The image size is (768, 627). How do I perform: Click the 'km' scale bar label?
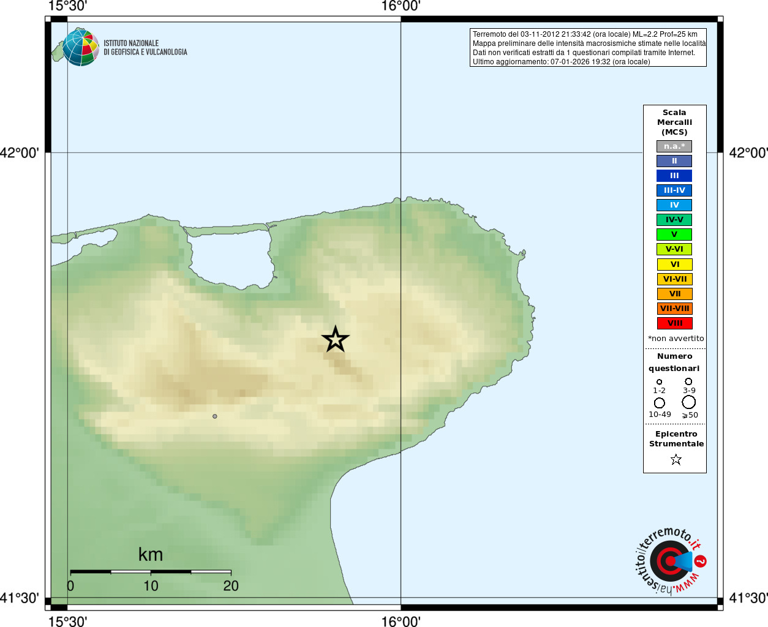[151, 555]
